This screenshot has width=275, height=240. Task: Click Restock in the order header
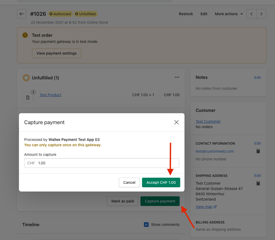coord(186,14)
